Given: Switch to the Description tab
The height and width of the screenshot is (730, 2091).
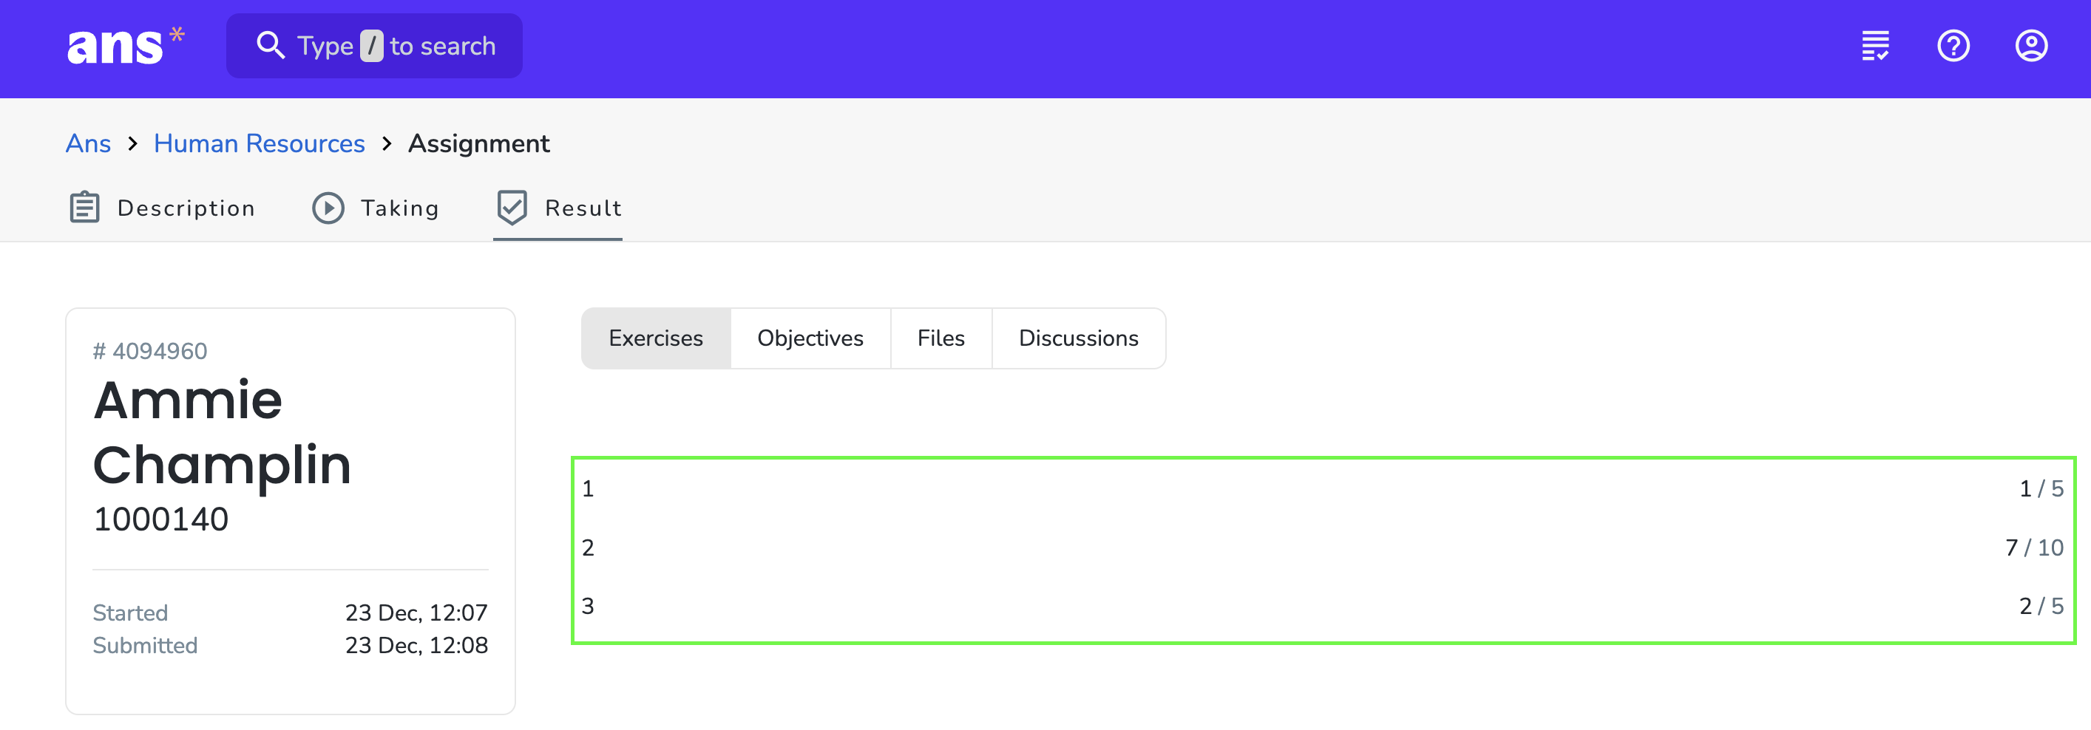Looking at the screenshot, I should (161, 208).
